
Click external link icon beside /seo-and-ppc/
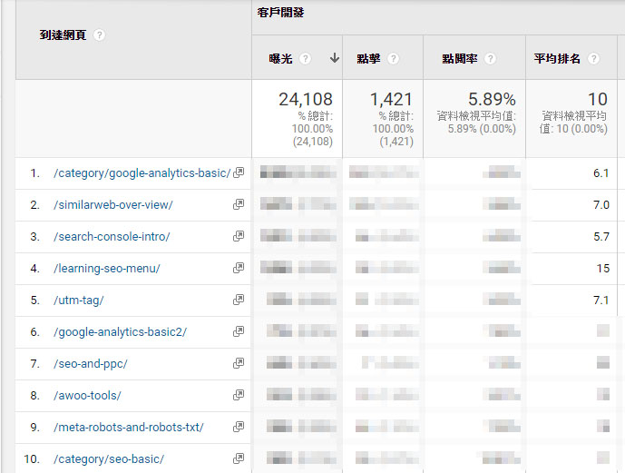click(239, 364)
